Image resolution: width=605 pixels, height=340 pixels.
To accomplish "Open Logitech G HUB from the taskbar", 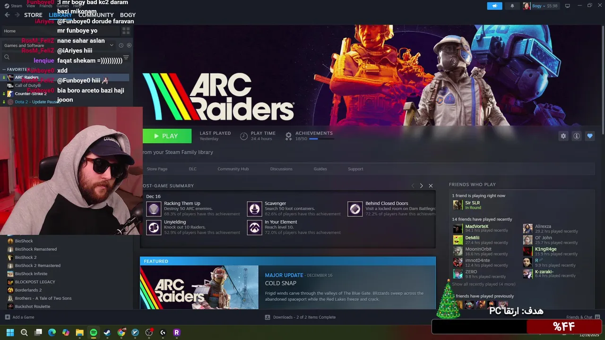I will point(163,332).
